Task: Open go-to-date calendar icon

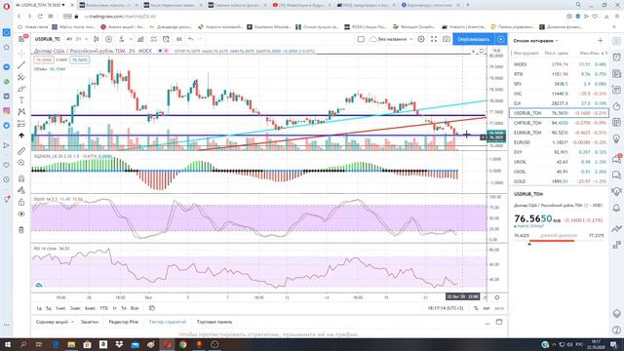Action: click(152, 308)
